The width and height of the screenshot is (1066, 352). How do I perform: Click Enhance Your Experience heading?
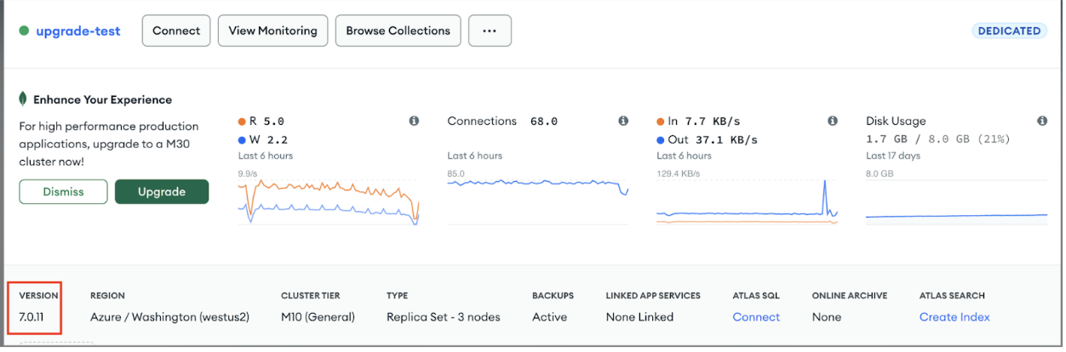[x=102, y=99]
